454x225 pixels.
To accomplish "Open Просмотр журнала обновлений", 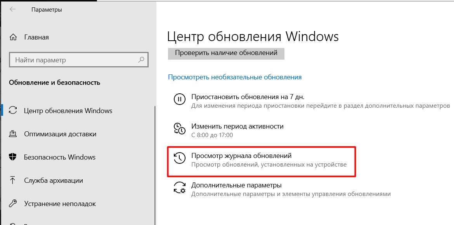I will [x=261, y=161].
